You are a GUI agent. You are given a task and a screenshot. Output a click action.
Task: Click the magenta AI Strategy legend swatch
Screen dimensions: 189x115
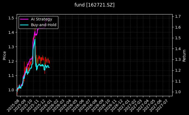[24, 19]
